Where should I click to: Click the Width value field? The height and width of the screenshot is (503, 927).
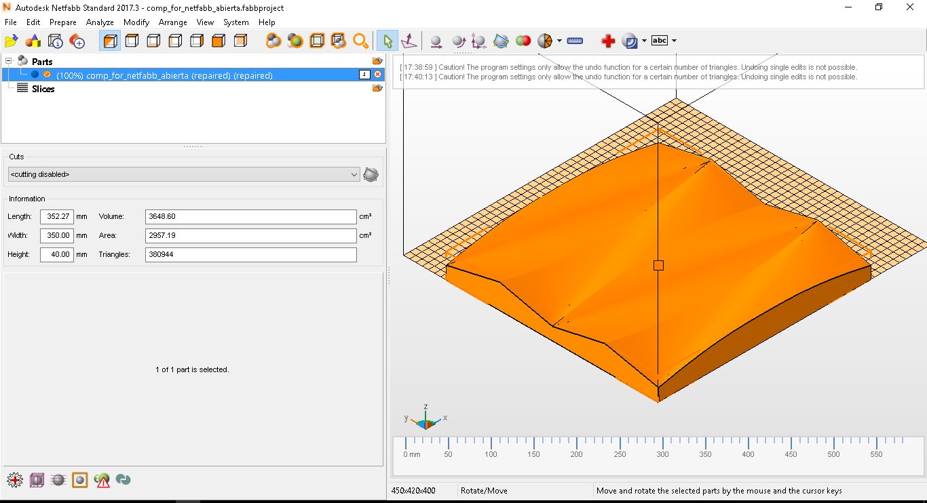tap(57, 236)
